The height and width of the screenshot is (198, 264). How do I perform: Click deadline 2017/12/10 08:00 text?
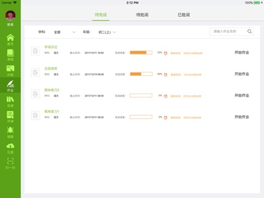coord(94,74)
